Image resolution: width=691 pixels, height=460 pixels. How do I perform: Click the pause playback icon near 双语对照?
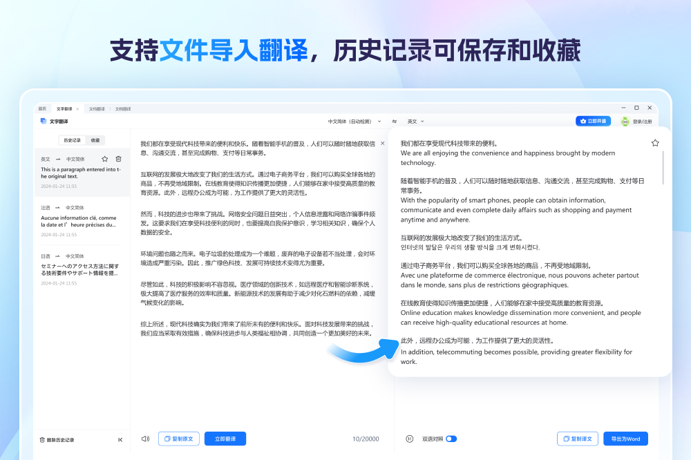(x=410, y=439)
